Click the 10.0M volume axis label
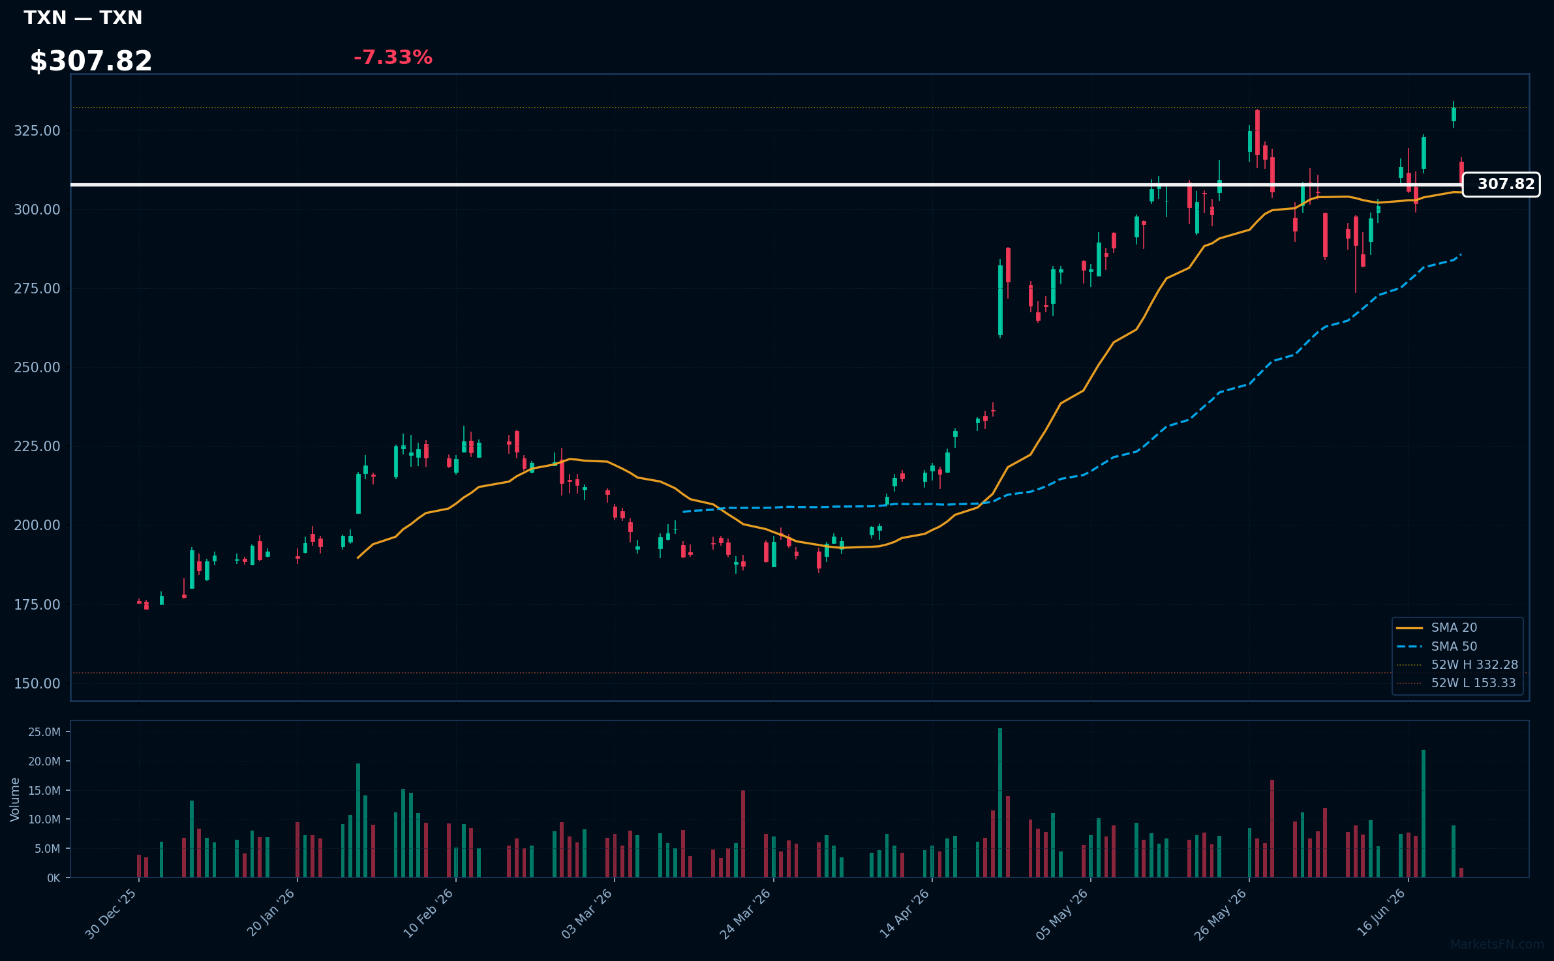Viewport: 1554px width, 961px height. (x=44, y=820)
